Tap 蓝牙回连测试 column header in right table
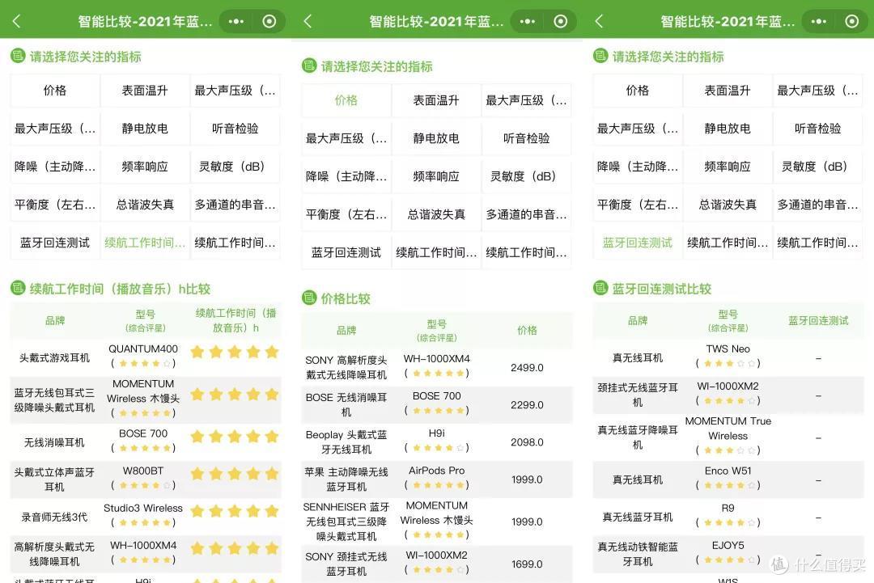The height and width of the screenshot is (583, 874). [x=817, y=320]
